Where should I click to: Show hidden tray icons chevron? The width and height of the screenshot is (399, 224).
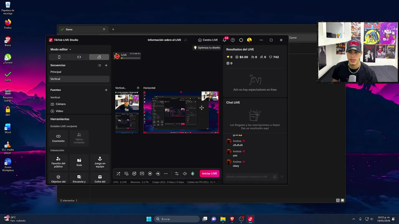click(x=353, y=219)
